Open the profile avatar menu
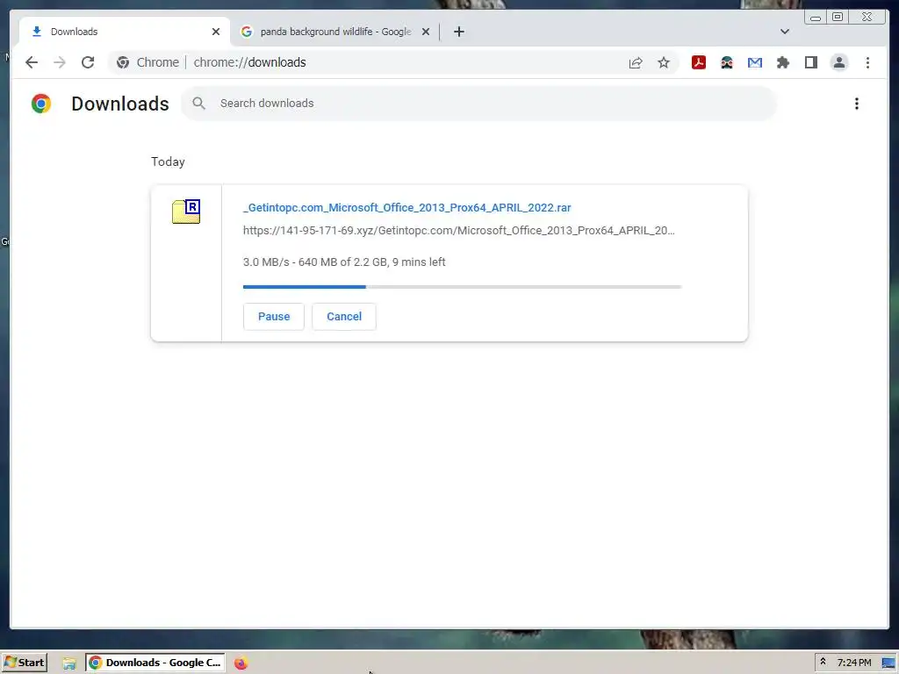The width and height of the screenshot is (899, 674). tap(838, 62)
